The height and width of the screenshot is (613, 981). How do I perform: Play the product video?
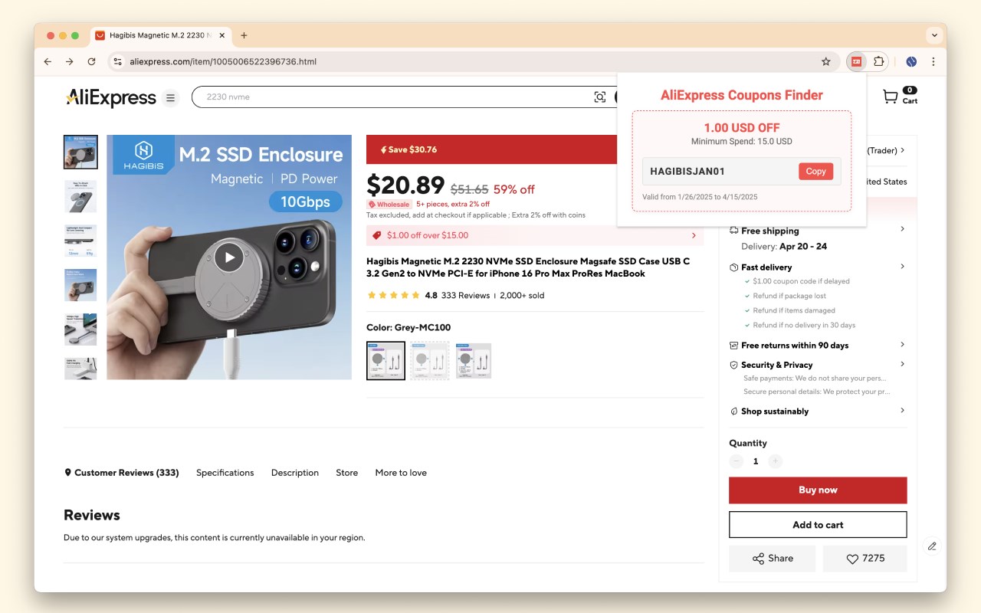228,257
